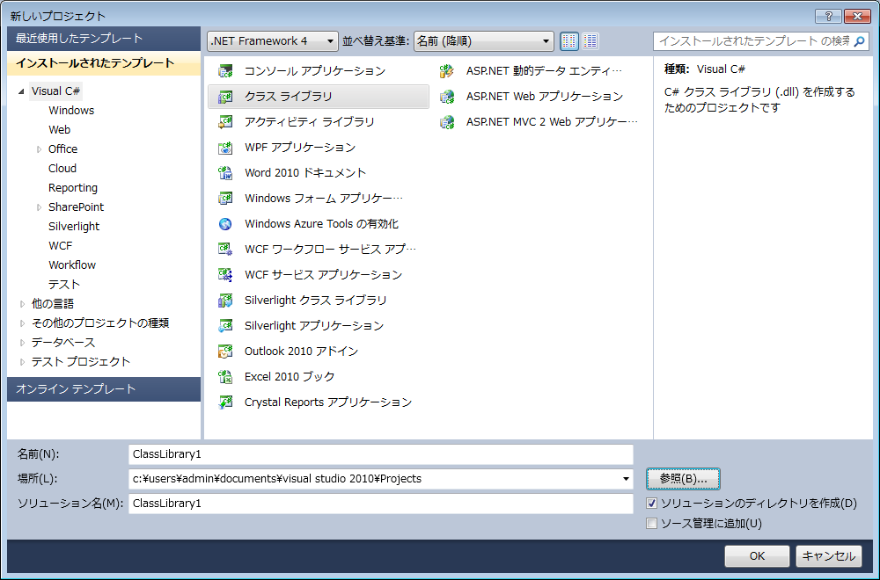Click the ASP.NET Web アプリケーション template icon
The height and width of the screenshot is (580, 880).
tap(447, 97)
